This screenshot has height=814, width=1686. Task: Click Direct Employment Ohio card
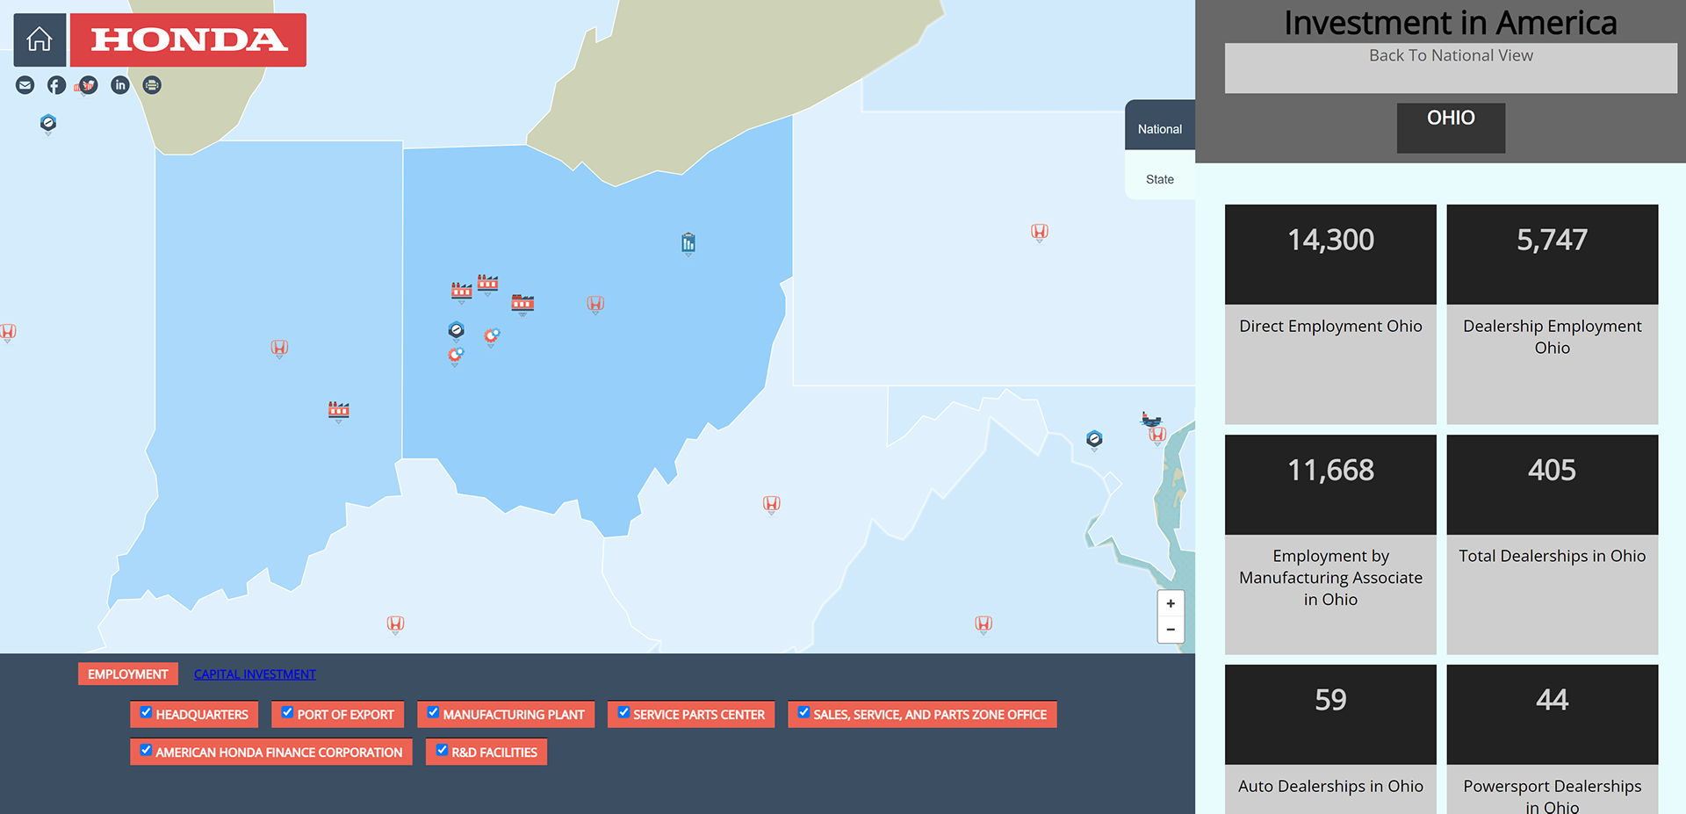point(1330,314)
